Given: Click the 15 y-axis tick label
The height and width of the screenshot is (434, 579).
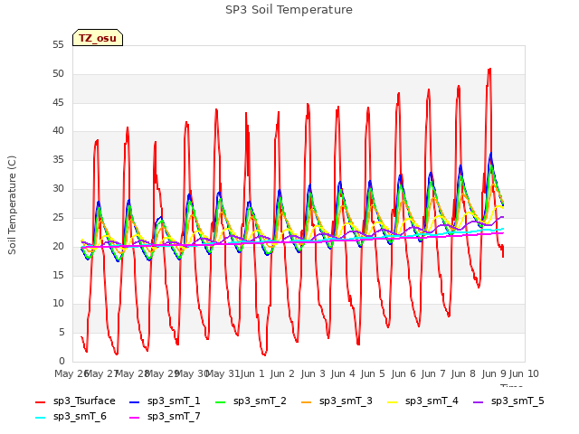Looking at the screenshot, I should (x=58, y=275).
